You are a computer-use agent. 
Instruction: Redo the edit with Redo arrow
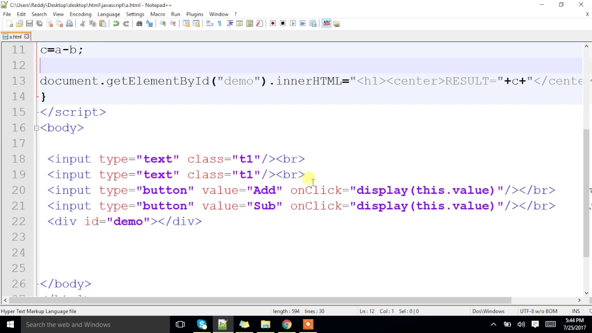(126, 24)
